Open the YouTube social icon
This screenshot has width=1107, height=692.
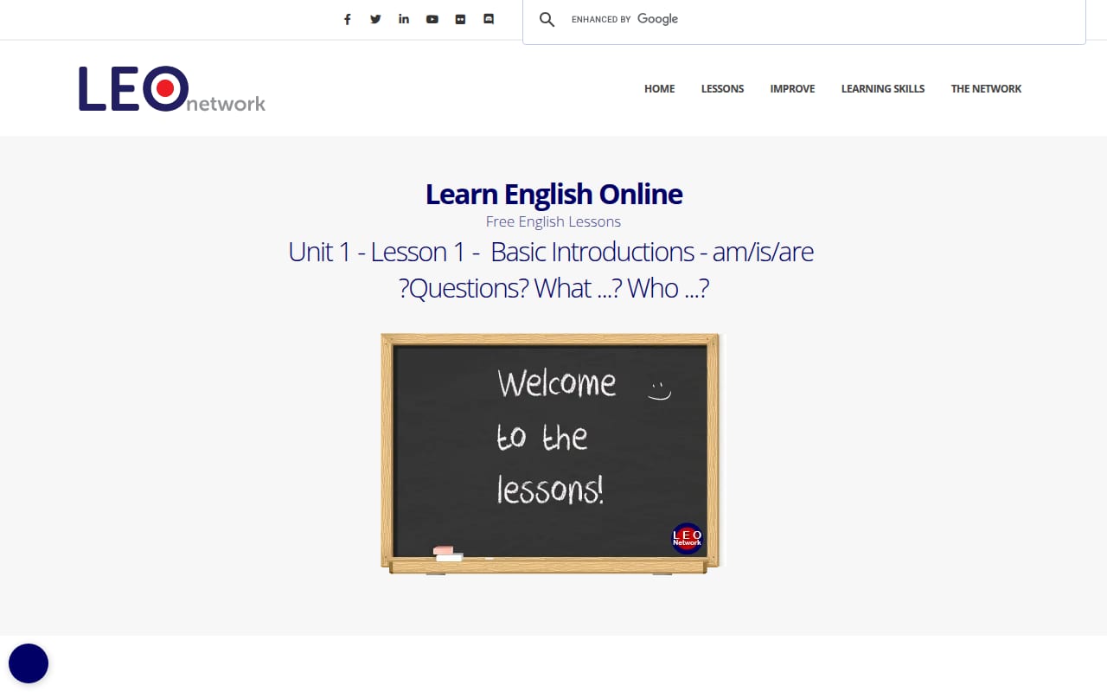[x=432, y=19]
